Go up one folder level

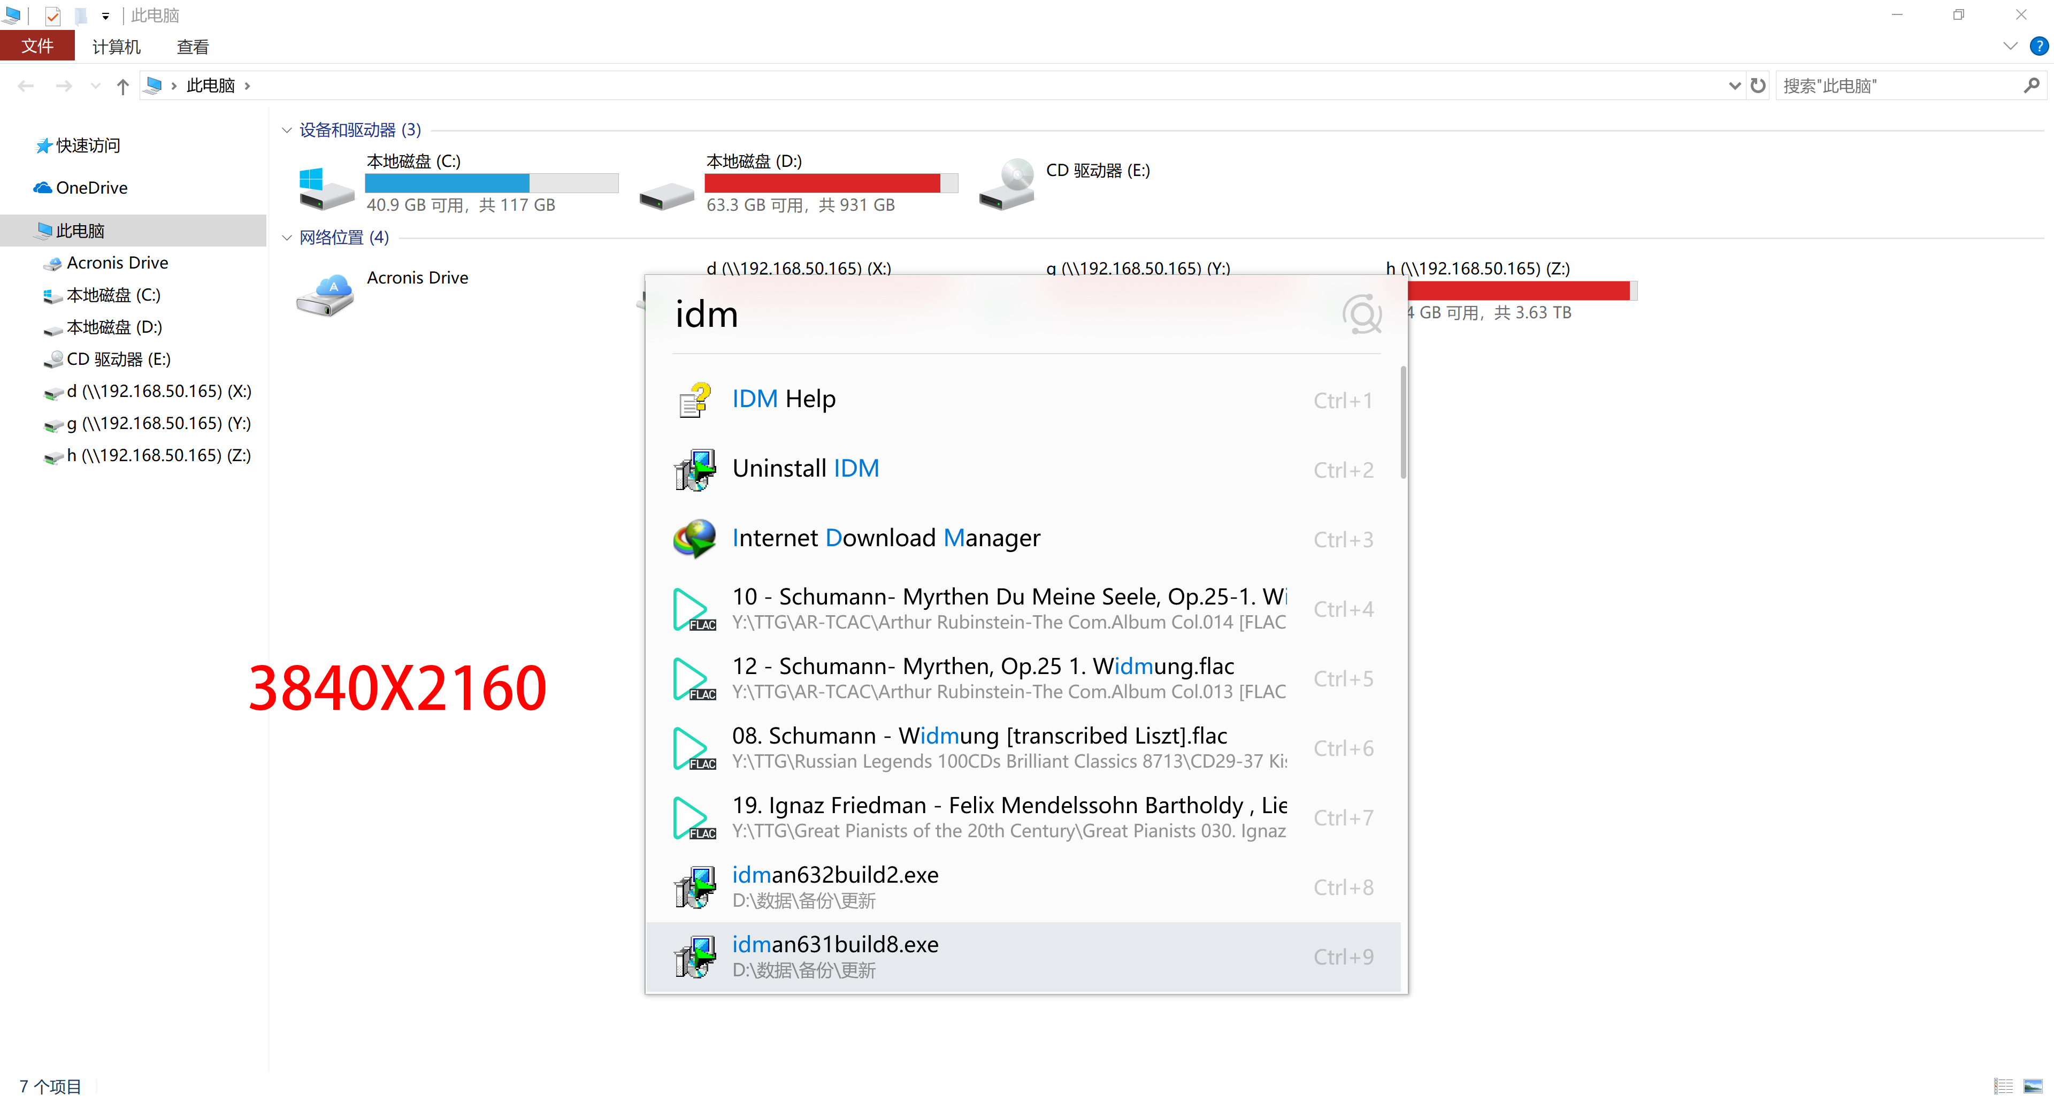tap(122, 86)
